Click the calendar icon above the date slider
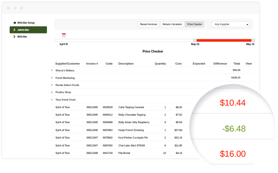This screenshot has width=278, height=173. tap(64, 35)
